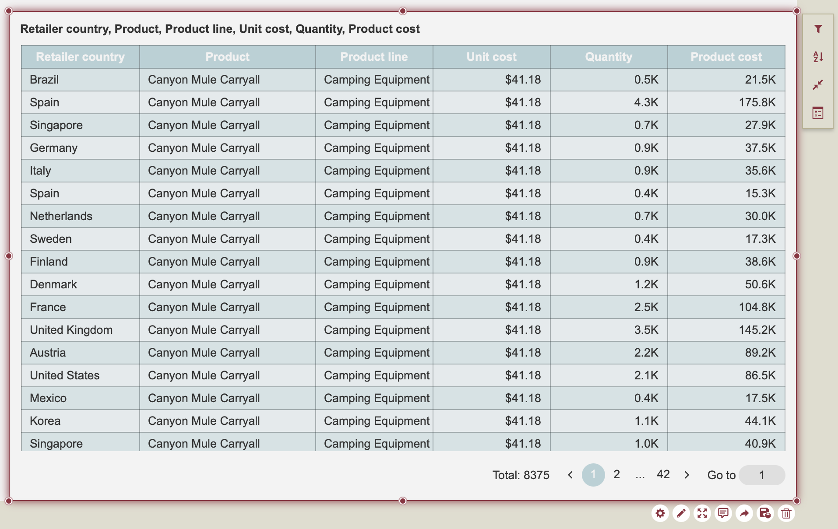This screenshot has width=838, height=529.
Task: Click the Product cost column header
Action: (726, 57)
